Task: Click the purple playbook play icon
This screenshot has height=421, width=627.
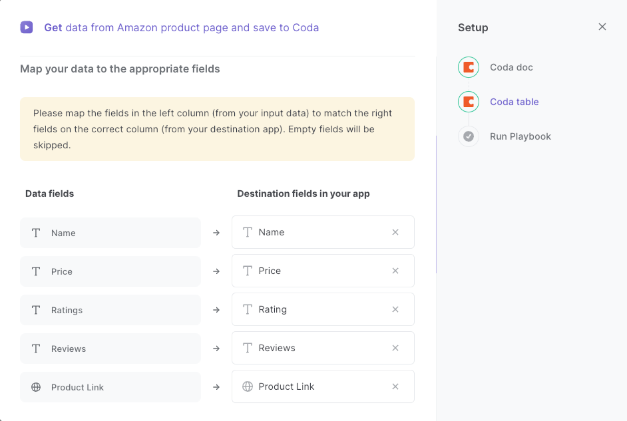Action: (x=27, y=27)
